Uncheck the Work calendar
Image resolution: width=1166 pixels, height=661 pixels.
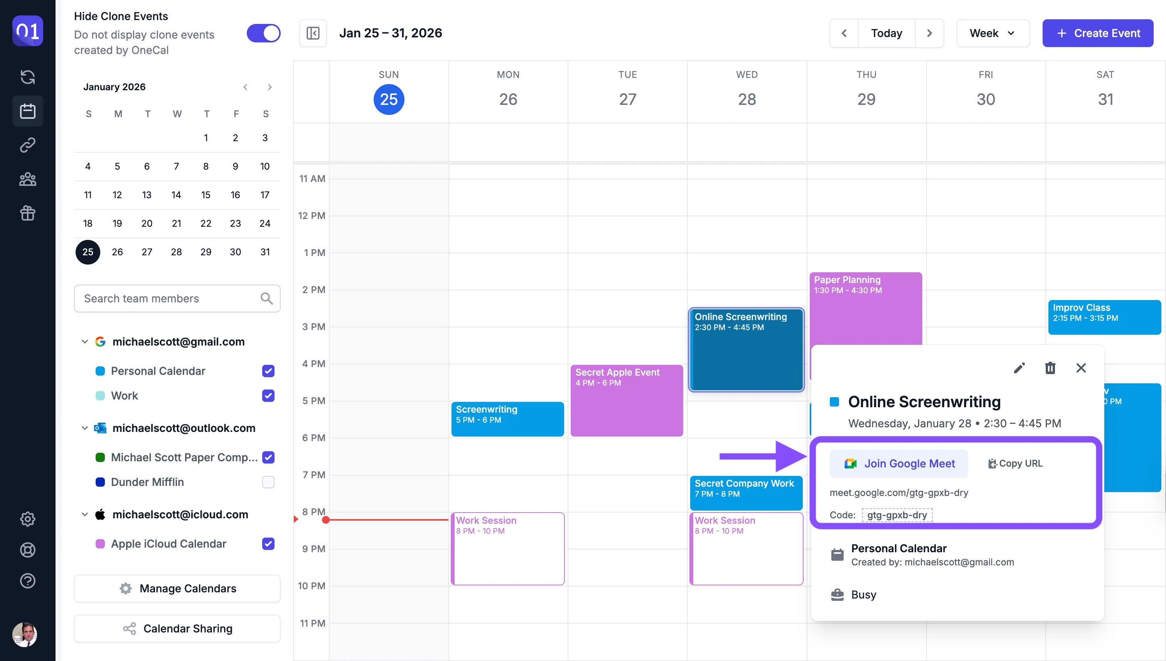(268, 395)
